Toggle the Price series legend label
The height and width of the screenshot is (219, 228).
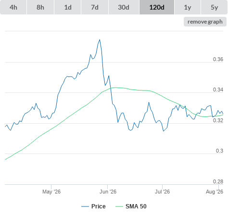pyautogui.click(x=99, y=206)
